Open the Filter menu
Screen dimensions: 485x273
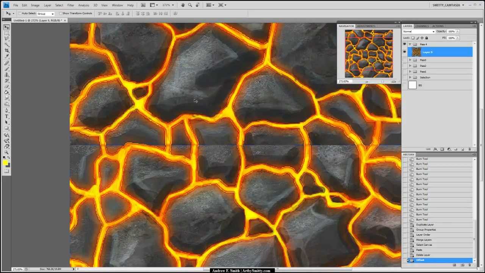pos(70,5)
